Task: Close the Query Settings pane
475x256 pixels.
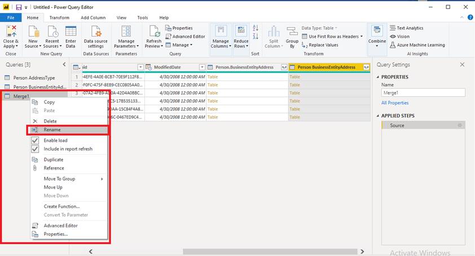Action: tap(462, 64)
